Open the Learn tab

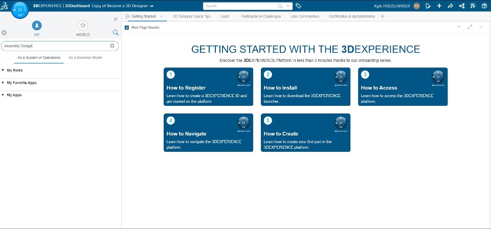tap(225, 16)
